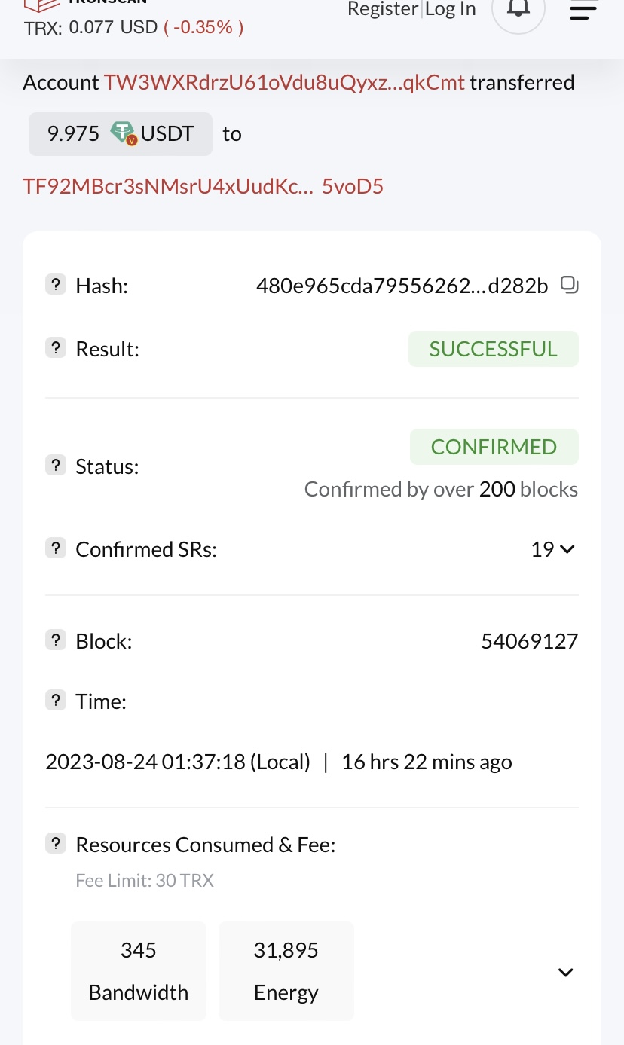This screenshot has width=624, height=1045.
Task: Click the Log In link
Action: (451, 9)
